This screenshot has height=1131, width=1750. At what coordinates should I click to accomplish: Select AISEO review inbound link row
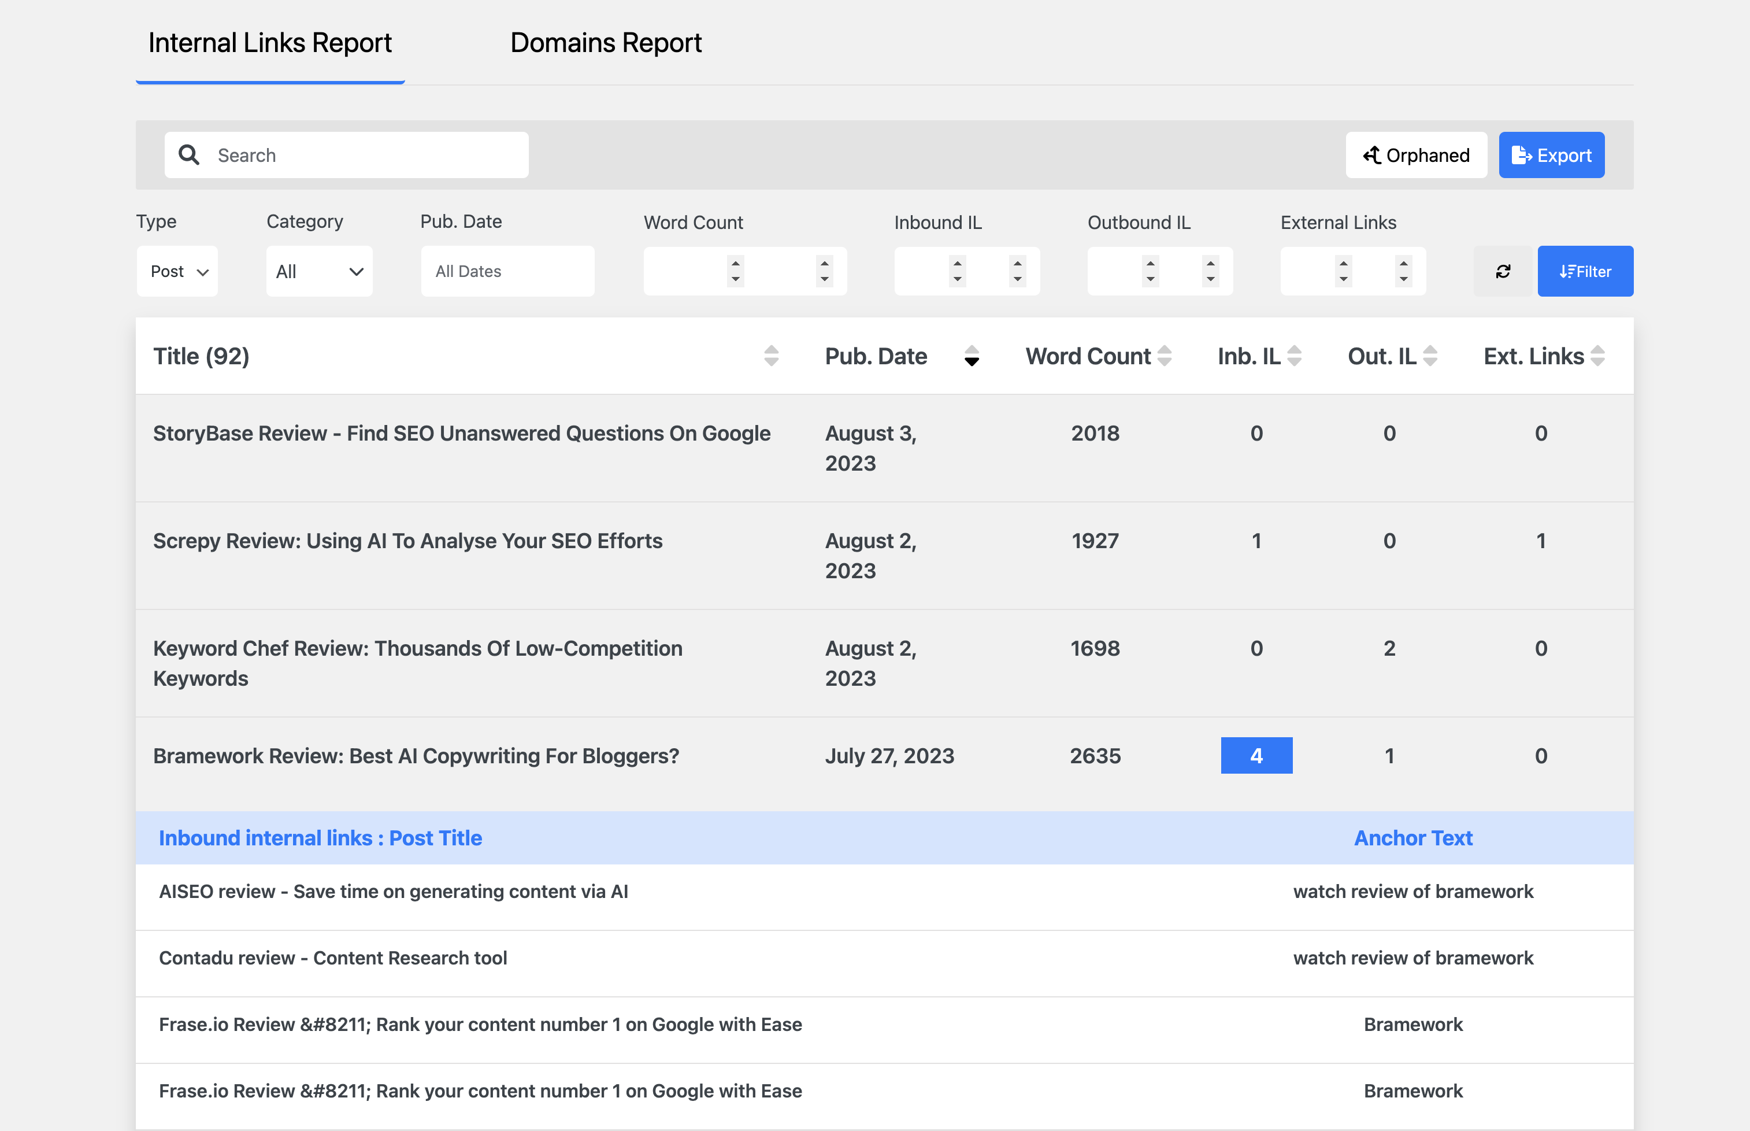(x=885, y=897)
